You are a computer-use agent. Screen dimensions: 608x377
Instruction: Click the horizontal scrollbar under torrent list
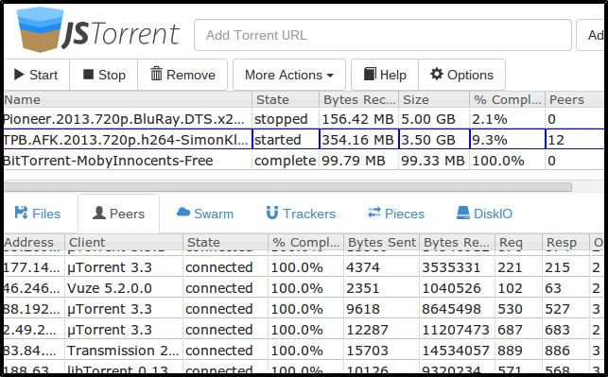[x=287, y=187]
